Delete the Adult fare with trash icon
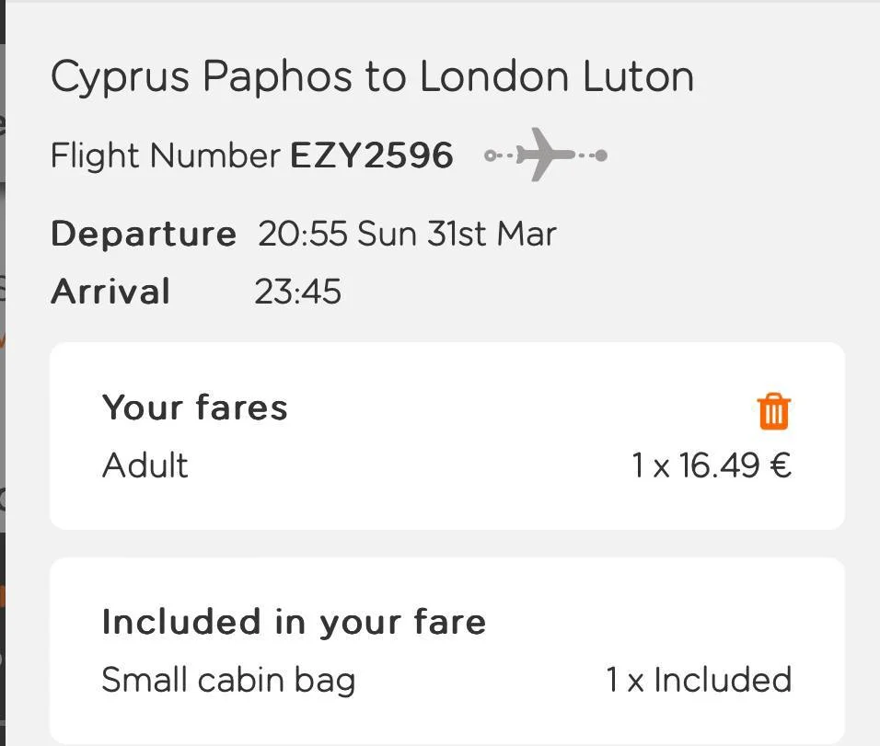Viewport: 880px width, 746px height. point(773,411)
